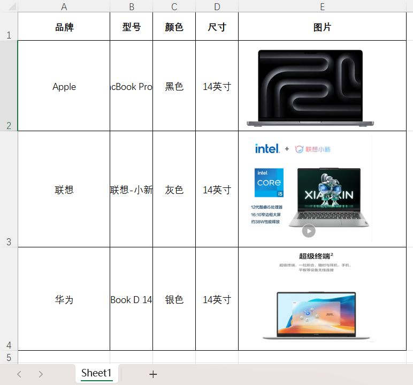Select the 14英寸 cell in 华为 row
The width and height of the screenshot is (413, 385).
click(217, 299)
